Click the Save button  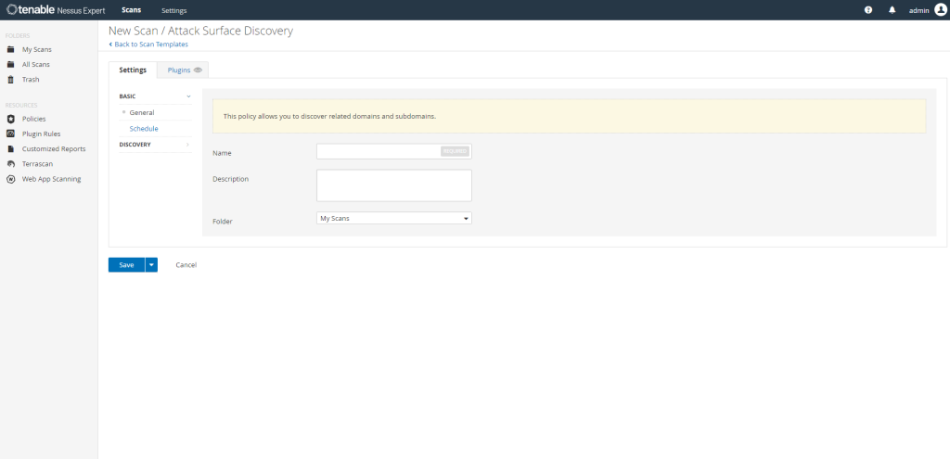coord(126,265)
